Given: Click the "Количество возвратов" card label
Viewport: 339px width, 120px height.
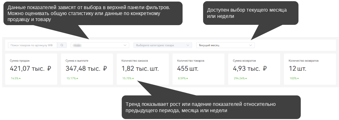Looking at the screenshot, I should pyautogui.click(x=303, y=61).
